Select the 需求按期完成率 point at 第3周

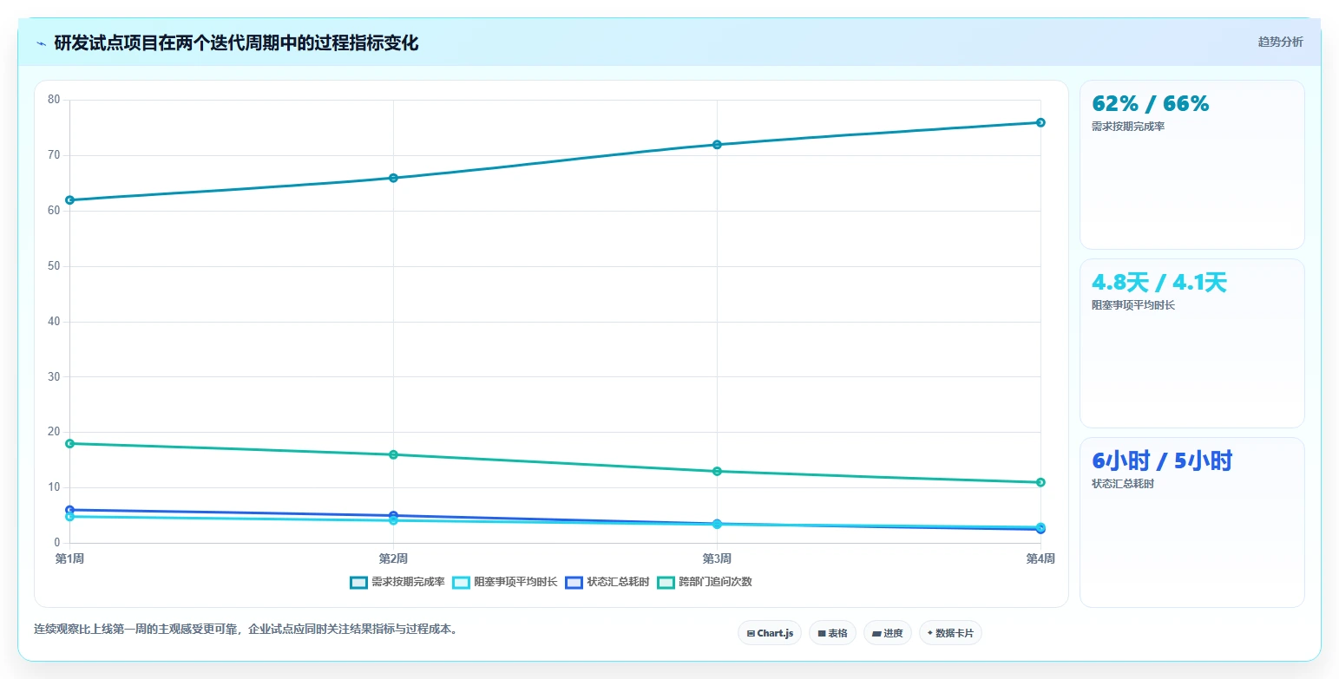717,145
